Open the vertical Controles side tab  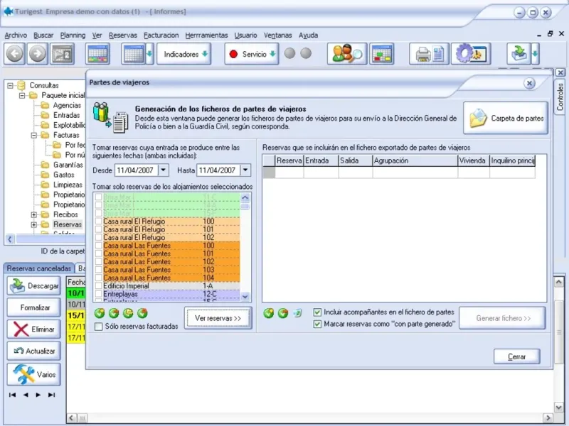click(560, 97)
